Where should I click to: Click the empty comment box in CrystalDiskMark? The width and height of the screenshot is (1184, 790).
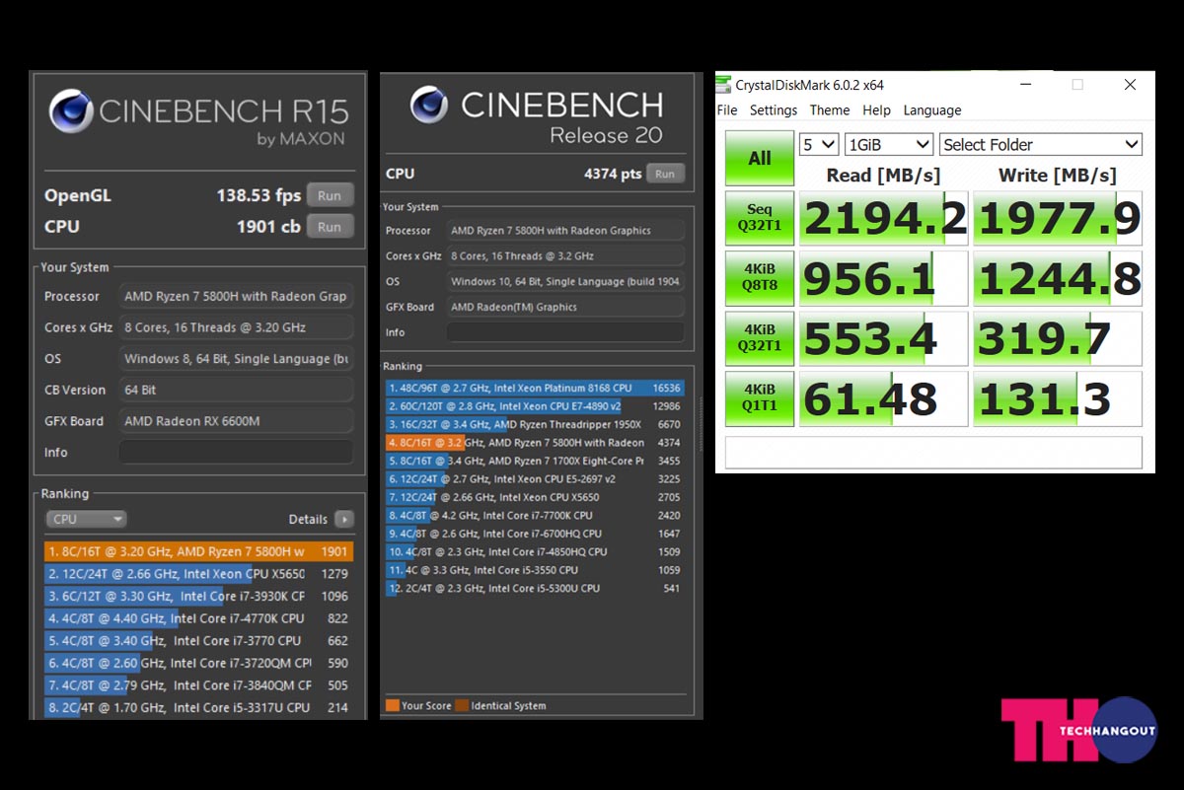click(933, 452)
